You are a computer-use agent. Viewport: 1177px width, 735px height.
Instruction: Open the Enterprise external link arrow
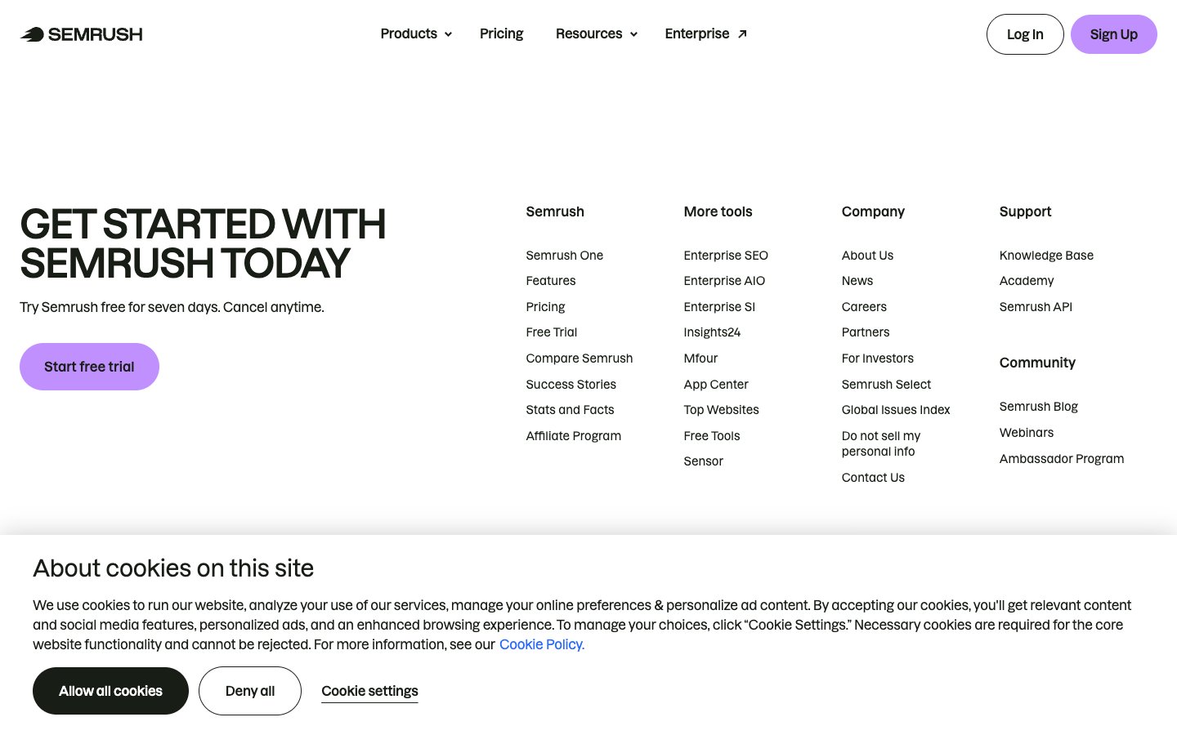(x=742, y=34)
